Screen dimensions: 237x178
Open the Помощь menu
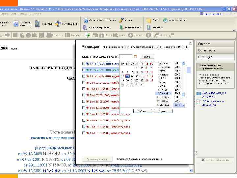(x=23, y=14)
